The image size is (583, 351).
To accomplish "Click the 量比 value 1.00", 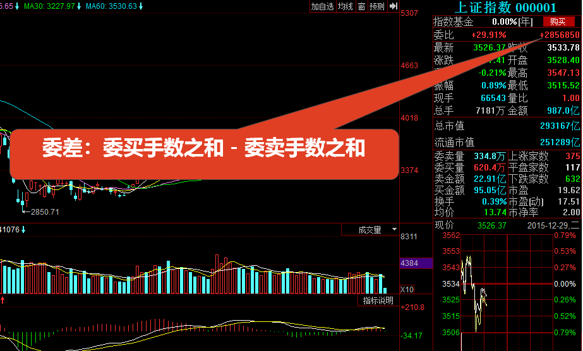I will 571,98.
